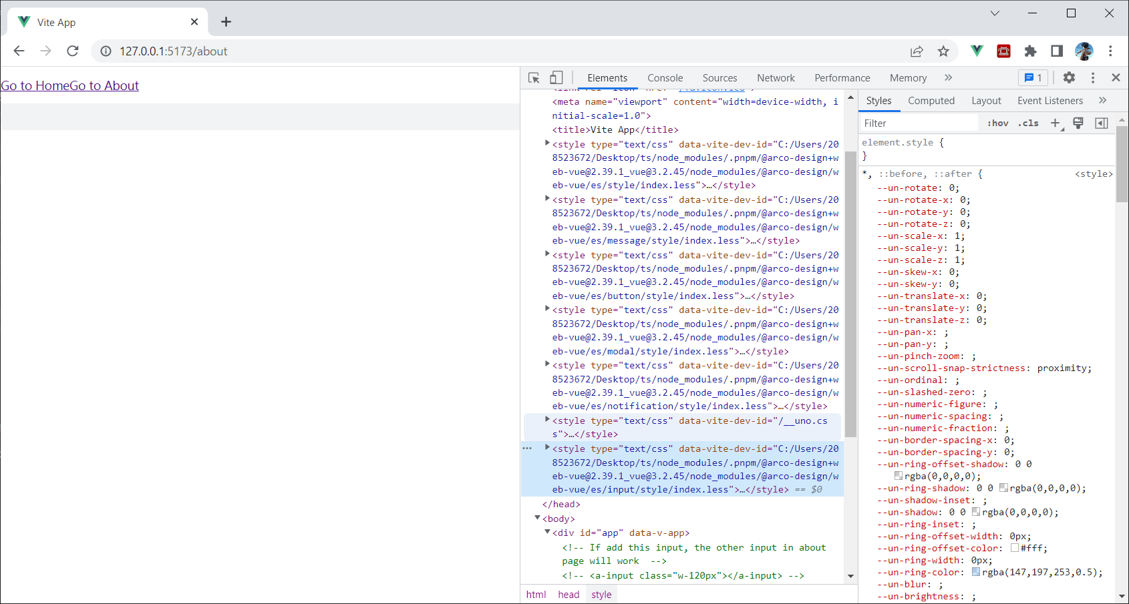
Task: Toggle the .cls element classes panel
Action: point(1028,123)
